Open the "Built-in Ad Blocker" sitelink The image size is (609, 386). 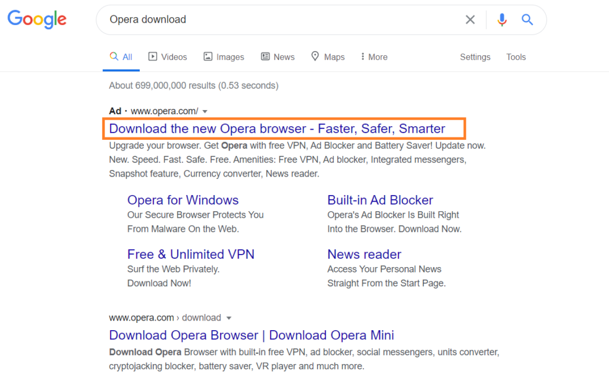380,200
